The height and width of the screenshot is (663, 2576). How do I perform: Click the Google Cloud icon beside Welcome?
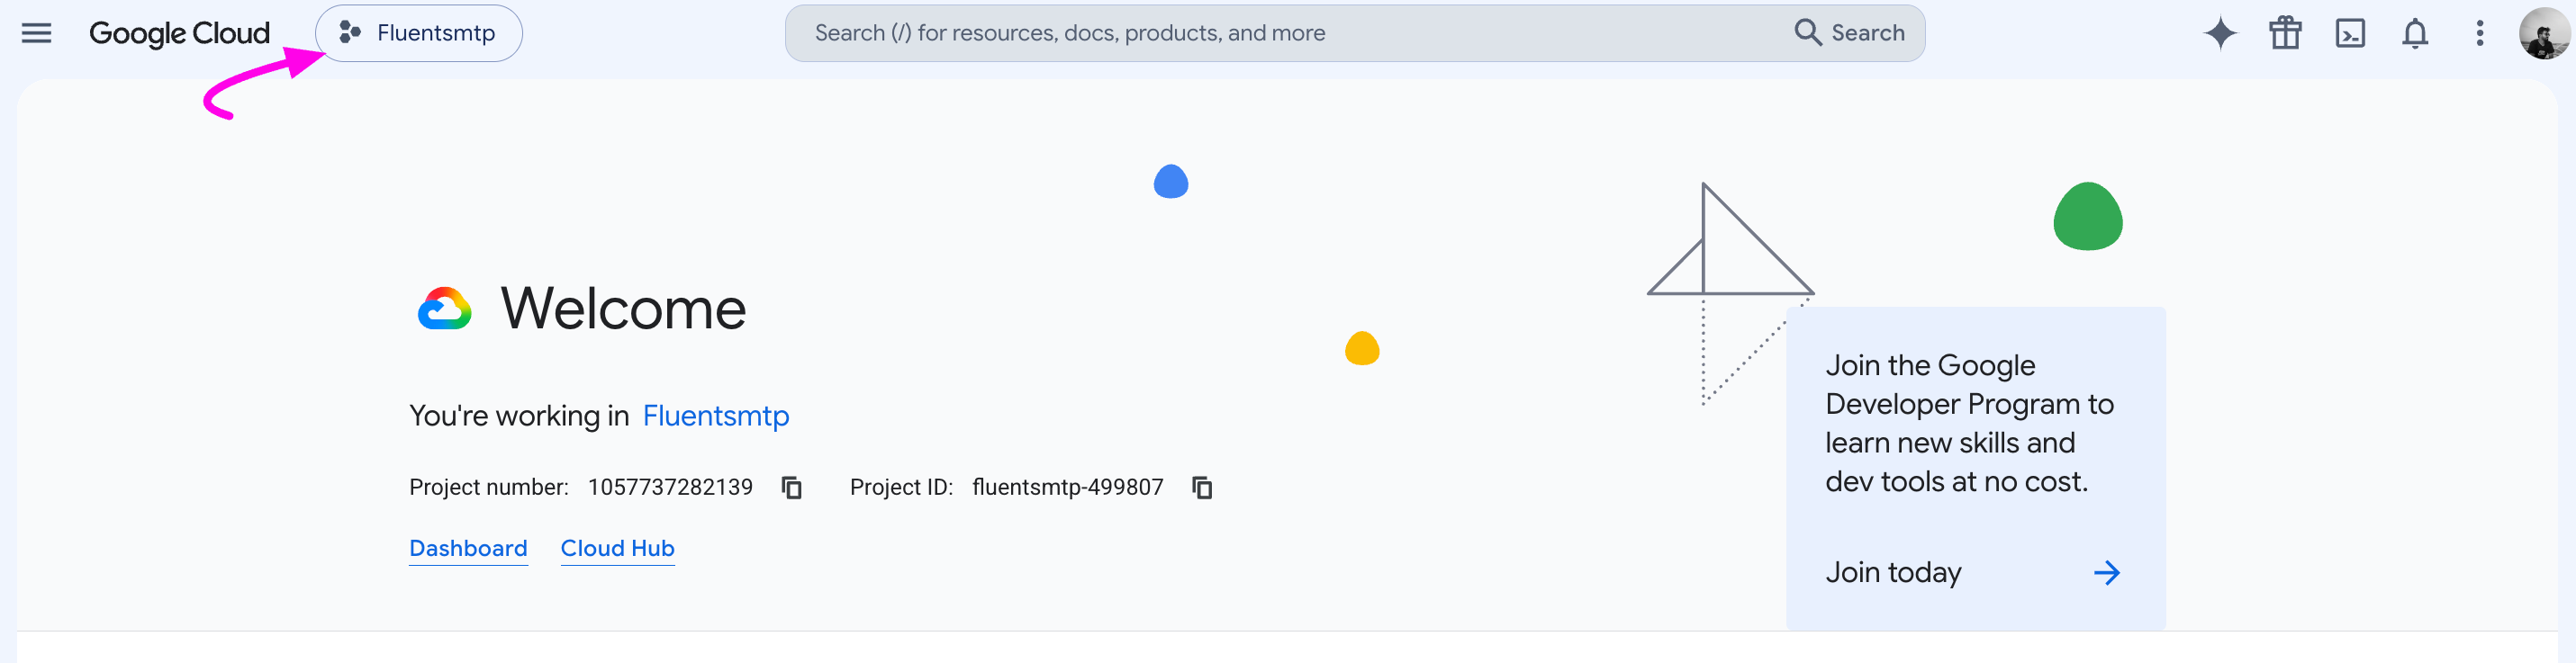coord(444,309)
